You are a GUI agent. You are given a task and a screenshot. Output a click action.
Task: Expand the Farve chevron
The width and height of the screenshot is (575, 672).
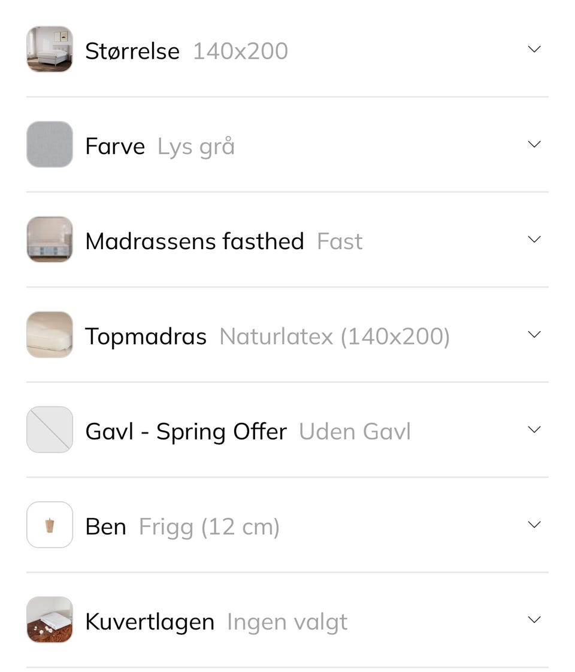[534, 144]
